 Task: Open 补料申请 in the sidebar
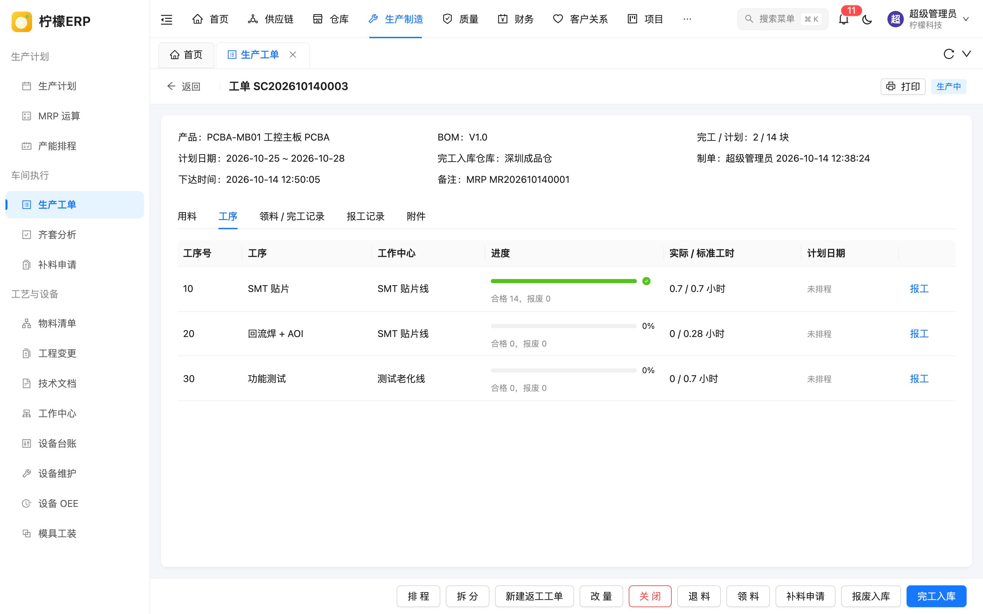pos(75,265)
